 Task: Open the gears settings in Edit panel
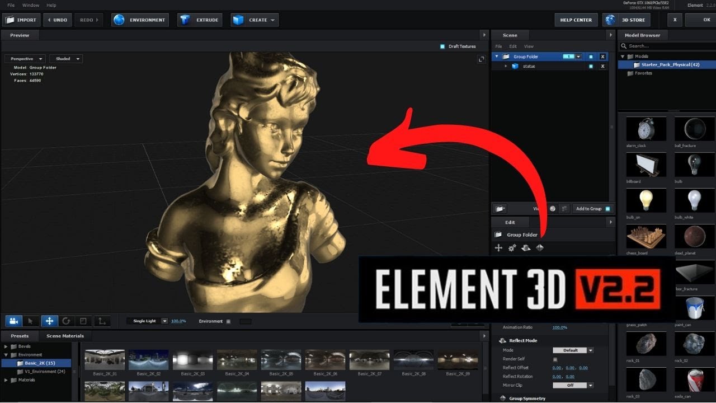[512, 248]
